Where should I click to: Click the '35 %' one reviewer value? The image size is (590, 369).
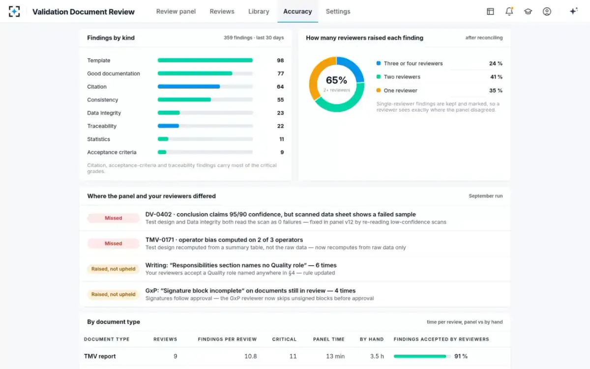496,91
